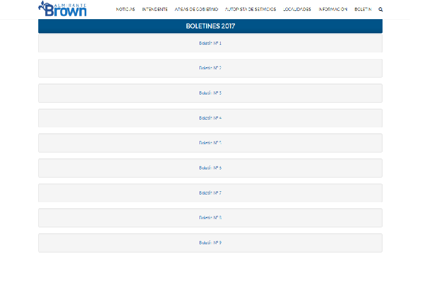The height and width of the screenshot is (294, 435).
Task: Select Autopista de Servicios in navigation
Action: pyautogui.click(x=250, y=9)
